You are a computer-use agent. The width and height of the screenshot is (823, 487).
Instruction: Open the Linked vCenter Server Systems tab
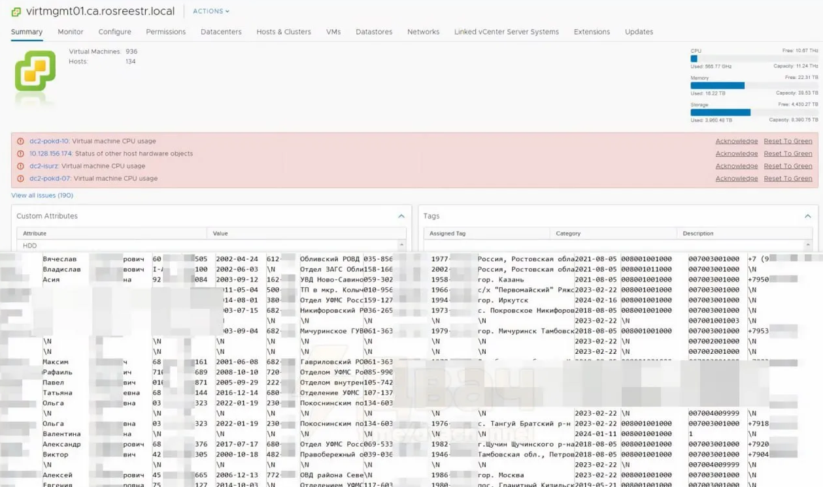click(506, 31)
